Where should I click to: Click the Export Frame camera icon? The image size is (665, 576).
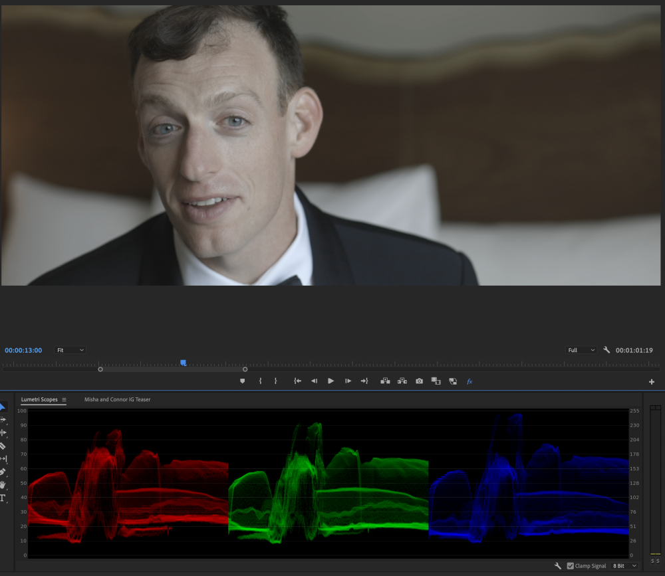coord(420,381)
